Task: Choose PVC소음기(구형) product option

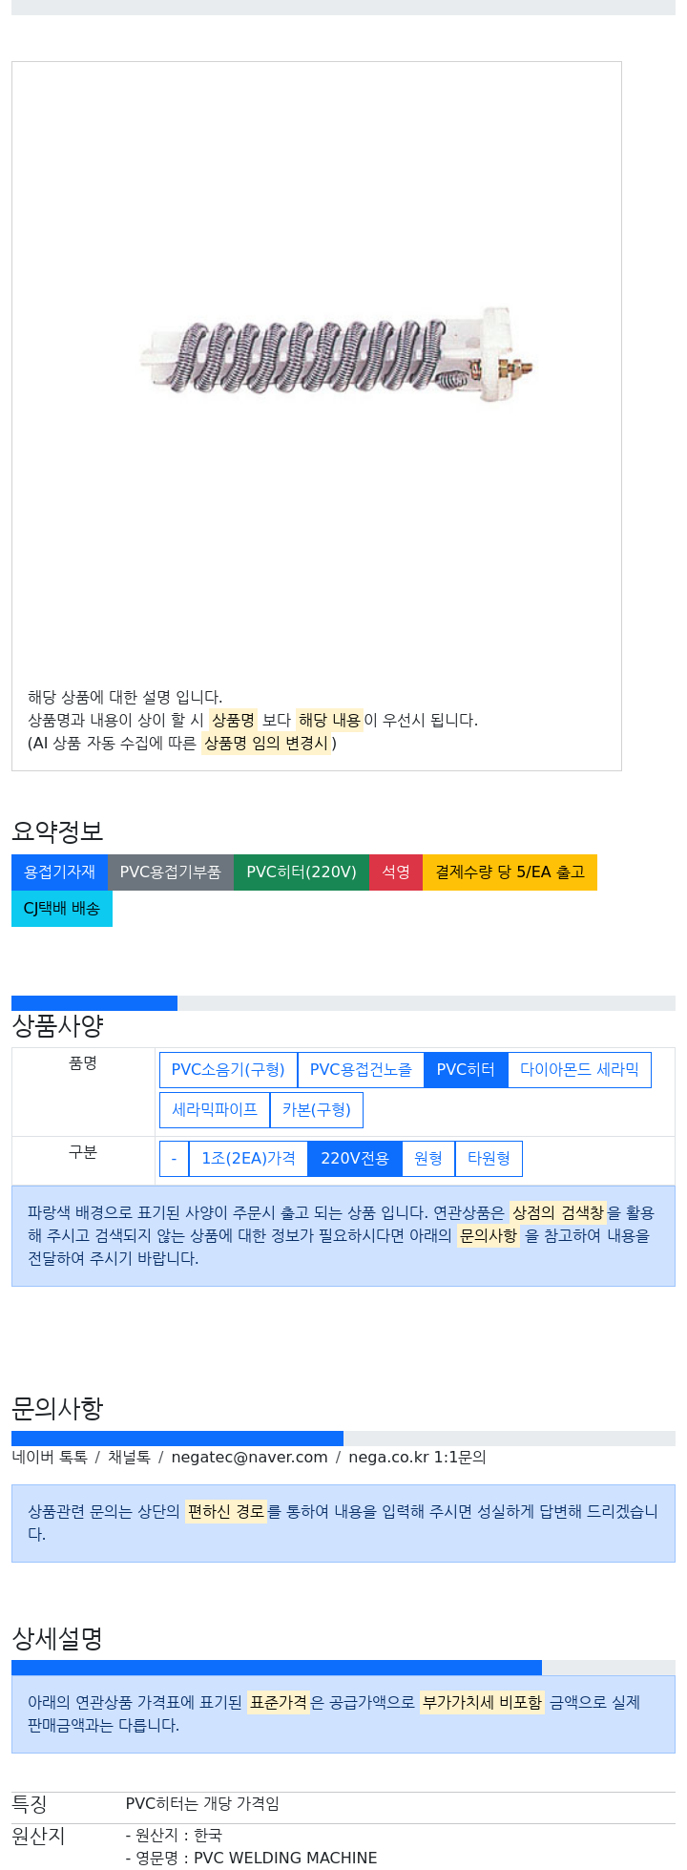Action: coord(228,1070)
